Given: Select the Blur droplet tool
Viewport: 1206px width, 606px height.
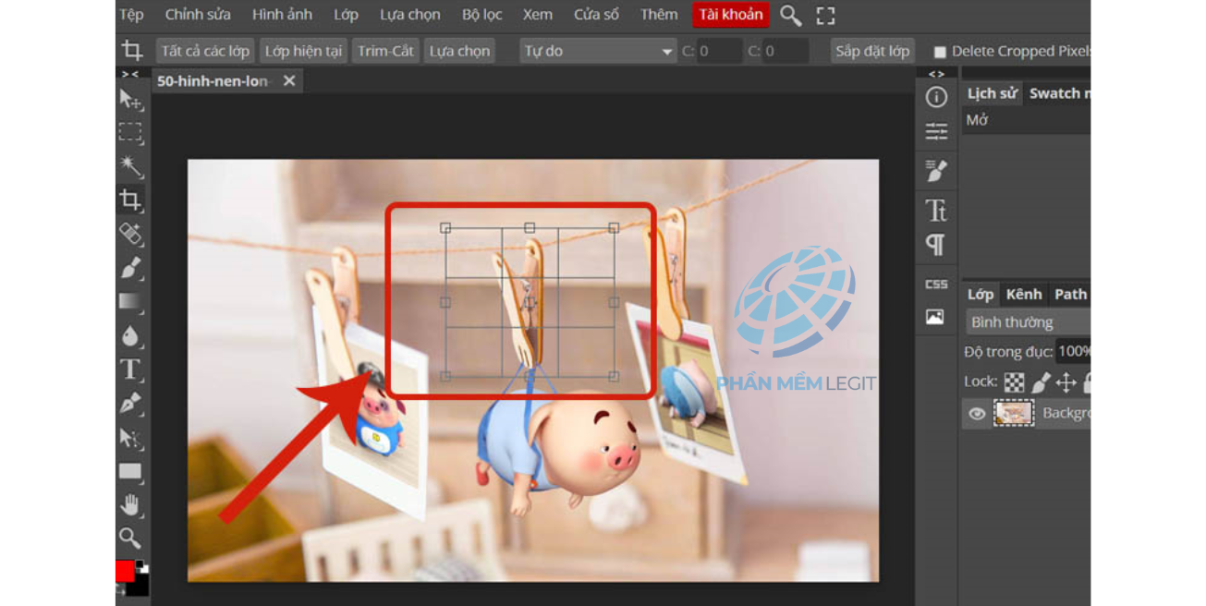Looking at the screenshot, I should [130, 335].
